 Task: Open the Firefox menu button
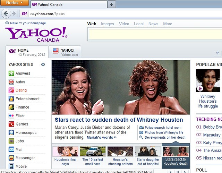pyautogui.click(x=14, y=3)
